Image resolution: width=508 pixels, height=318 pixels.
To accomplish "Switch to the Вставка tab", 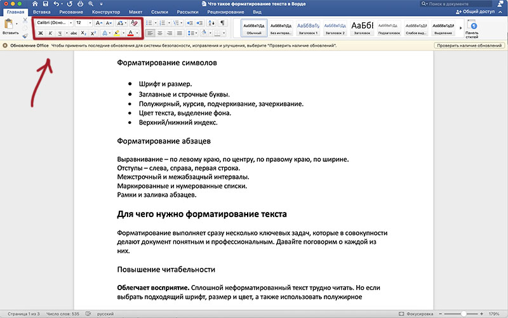I will coord(41,12).
